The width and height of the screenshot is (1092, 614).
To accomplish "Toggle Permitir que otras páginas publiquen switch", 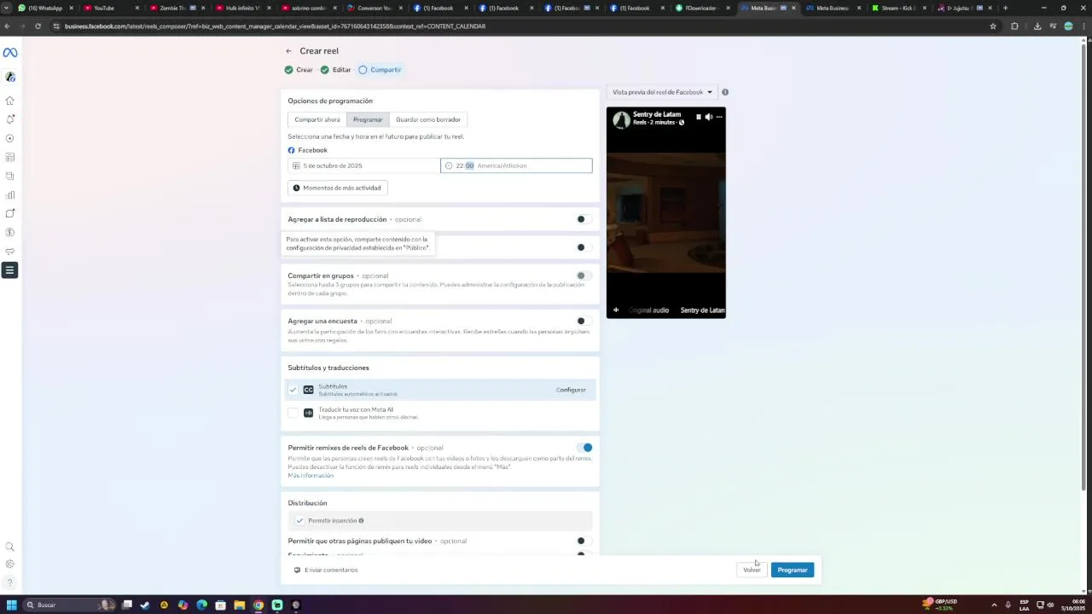I will 583,541.
